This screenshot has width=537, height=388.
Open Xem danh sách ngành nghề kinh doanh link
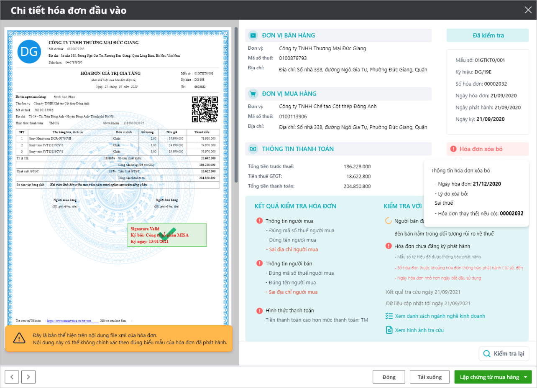(440, 316)
